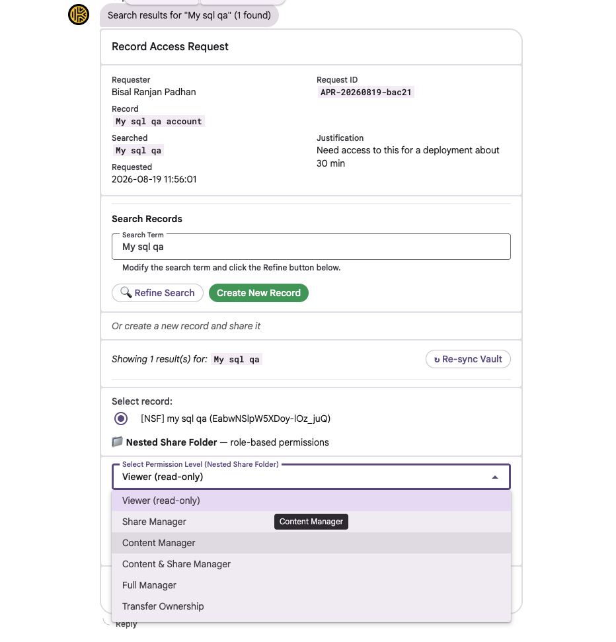The width and height of the screenshot is (616, 642).
Task: Click the Keeper app avatar icon
Action: pyautogui.click(x=79, y=15)
